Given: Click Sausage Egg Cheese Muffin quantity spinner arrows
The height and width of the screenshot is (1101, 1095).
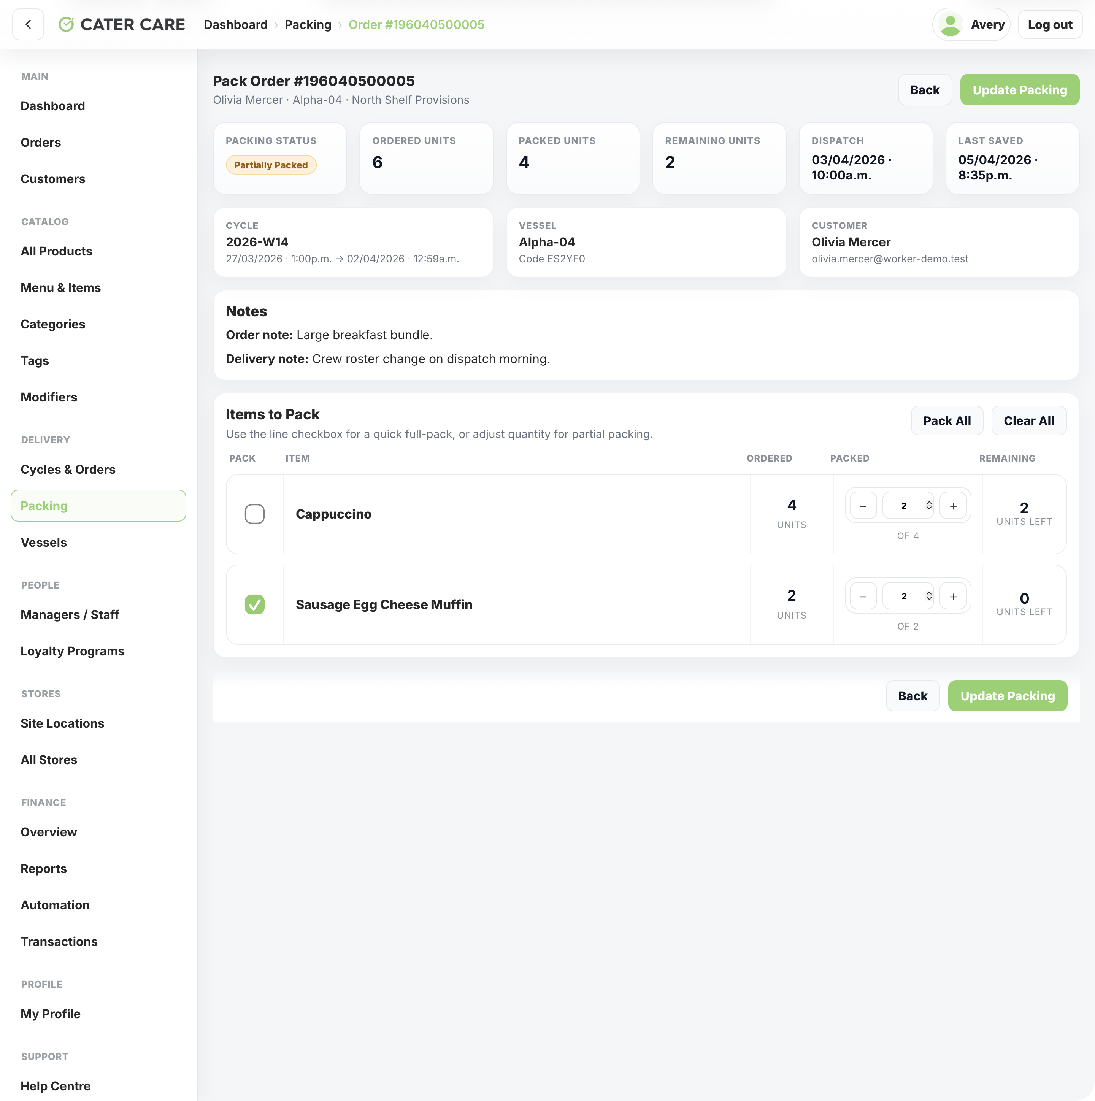Looking at the screenshot, I should coord(928,596).
